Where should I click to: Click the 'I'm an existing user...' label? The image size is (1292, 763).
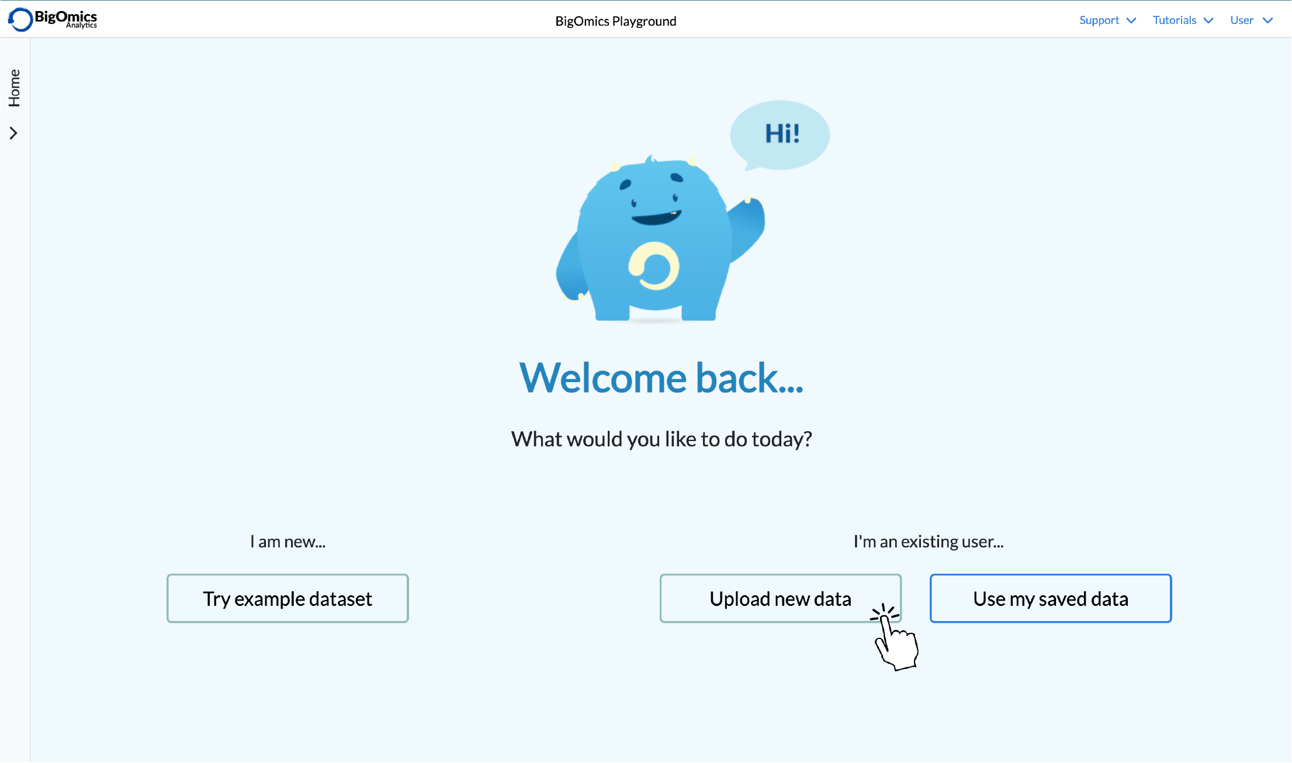[928, 542]
